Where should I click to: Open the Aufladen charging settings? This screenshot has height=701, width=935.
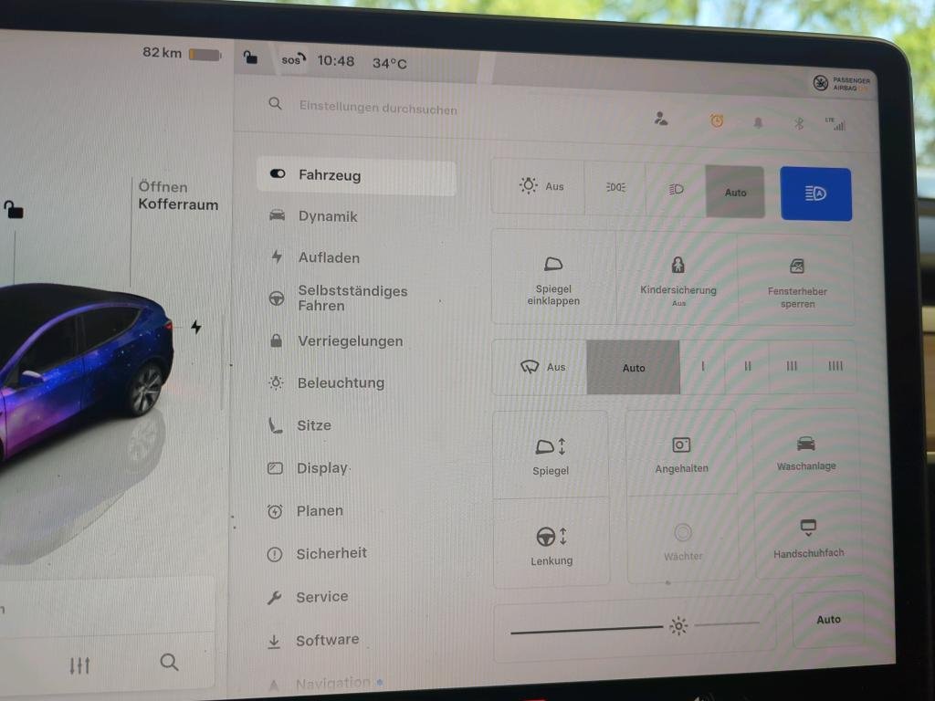coord(315,257)
